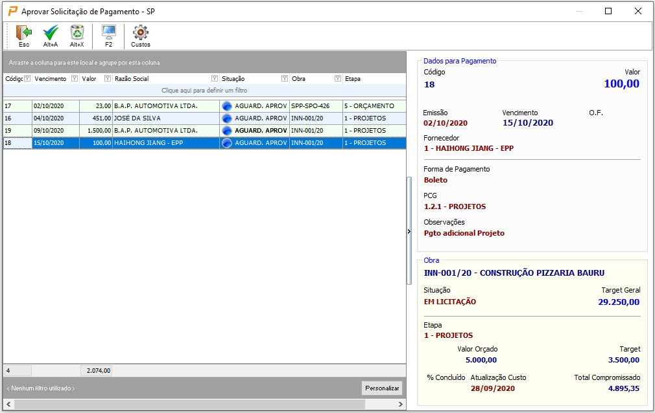Click the Atualização Custo date 28/09/2020
Viewport: 655px width, 413px height.
(x=493, y=388)
